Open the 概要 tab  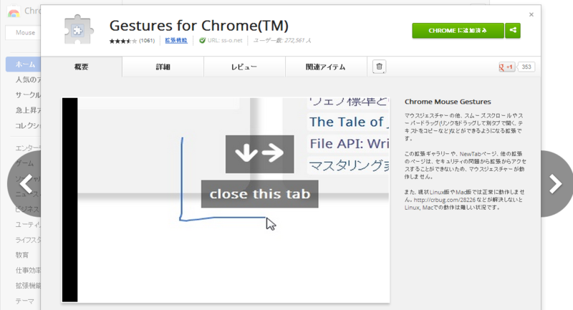(x=81, y=67)
